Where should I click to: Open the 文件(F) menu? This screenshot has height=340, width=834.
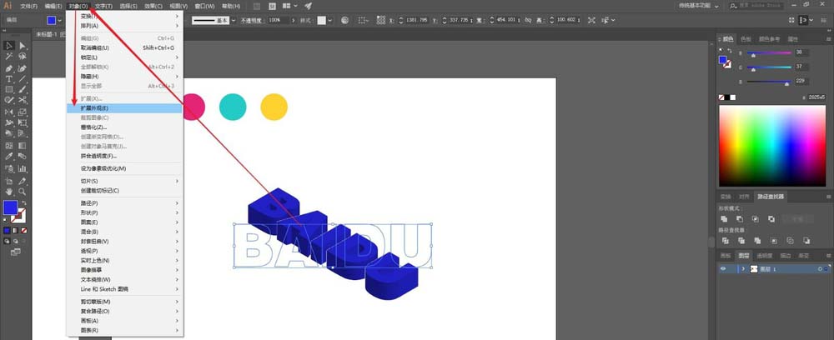coord(28,6)
